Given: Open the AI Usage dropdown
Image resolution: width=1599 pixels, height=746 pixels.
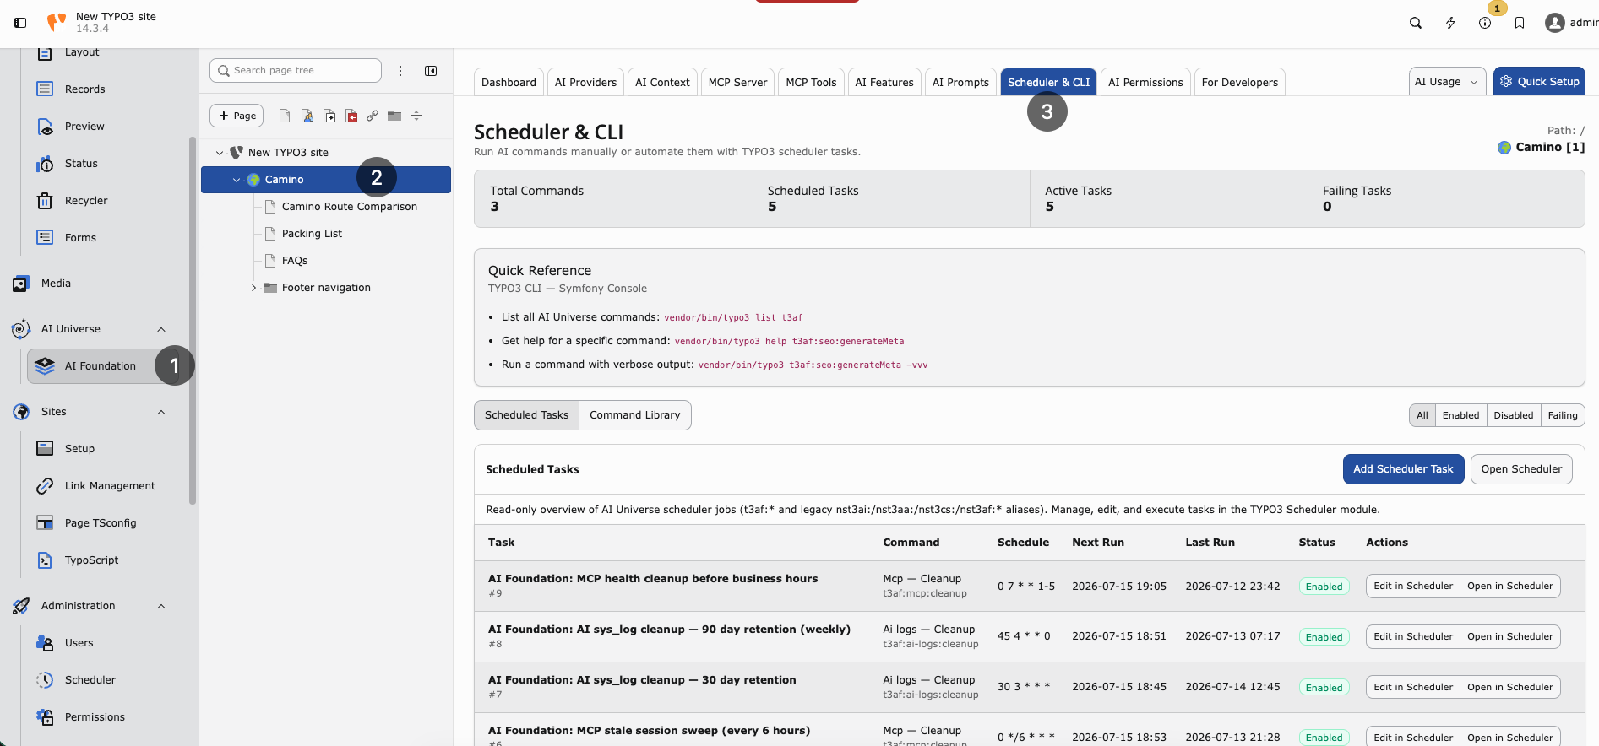Looking at the screenshot, I should 1447,82.
